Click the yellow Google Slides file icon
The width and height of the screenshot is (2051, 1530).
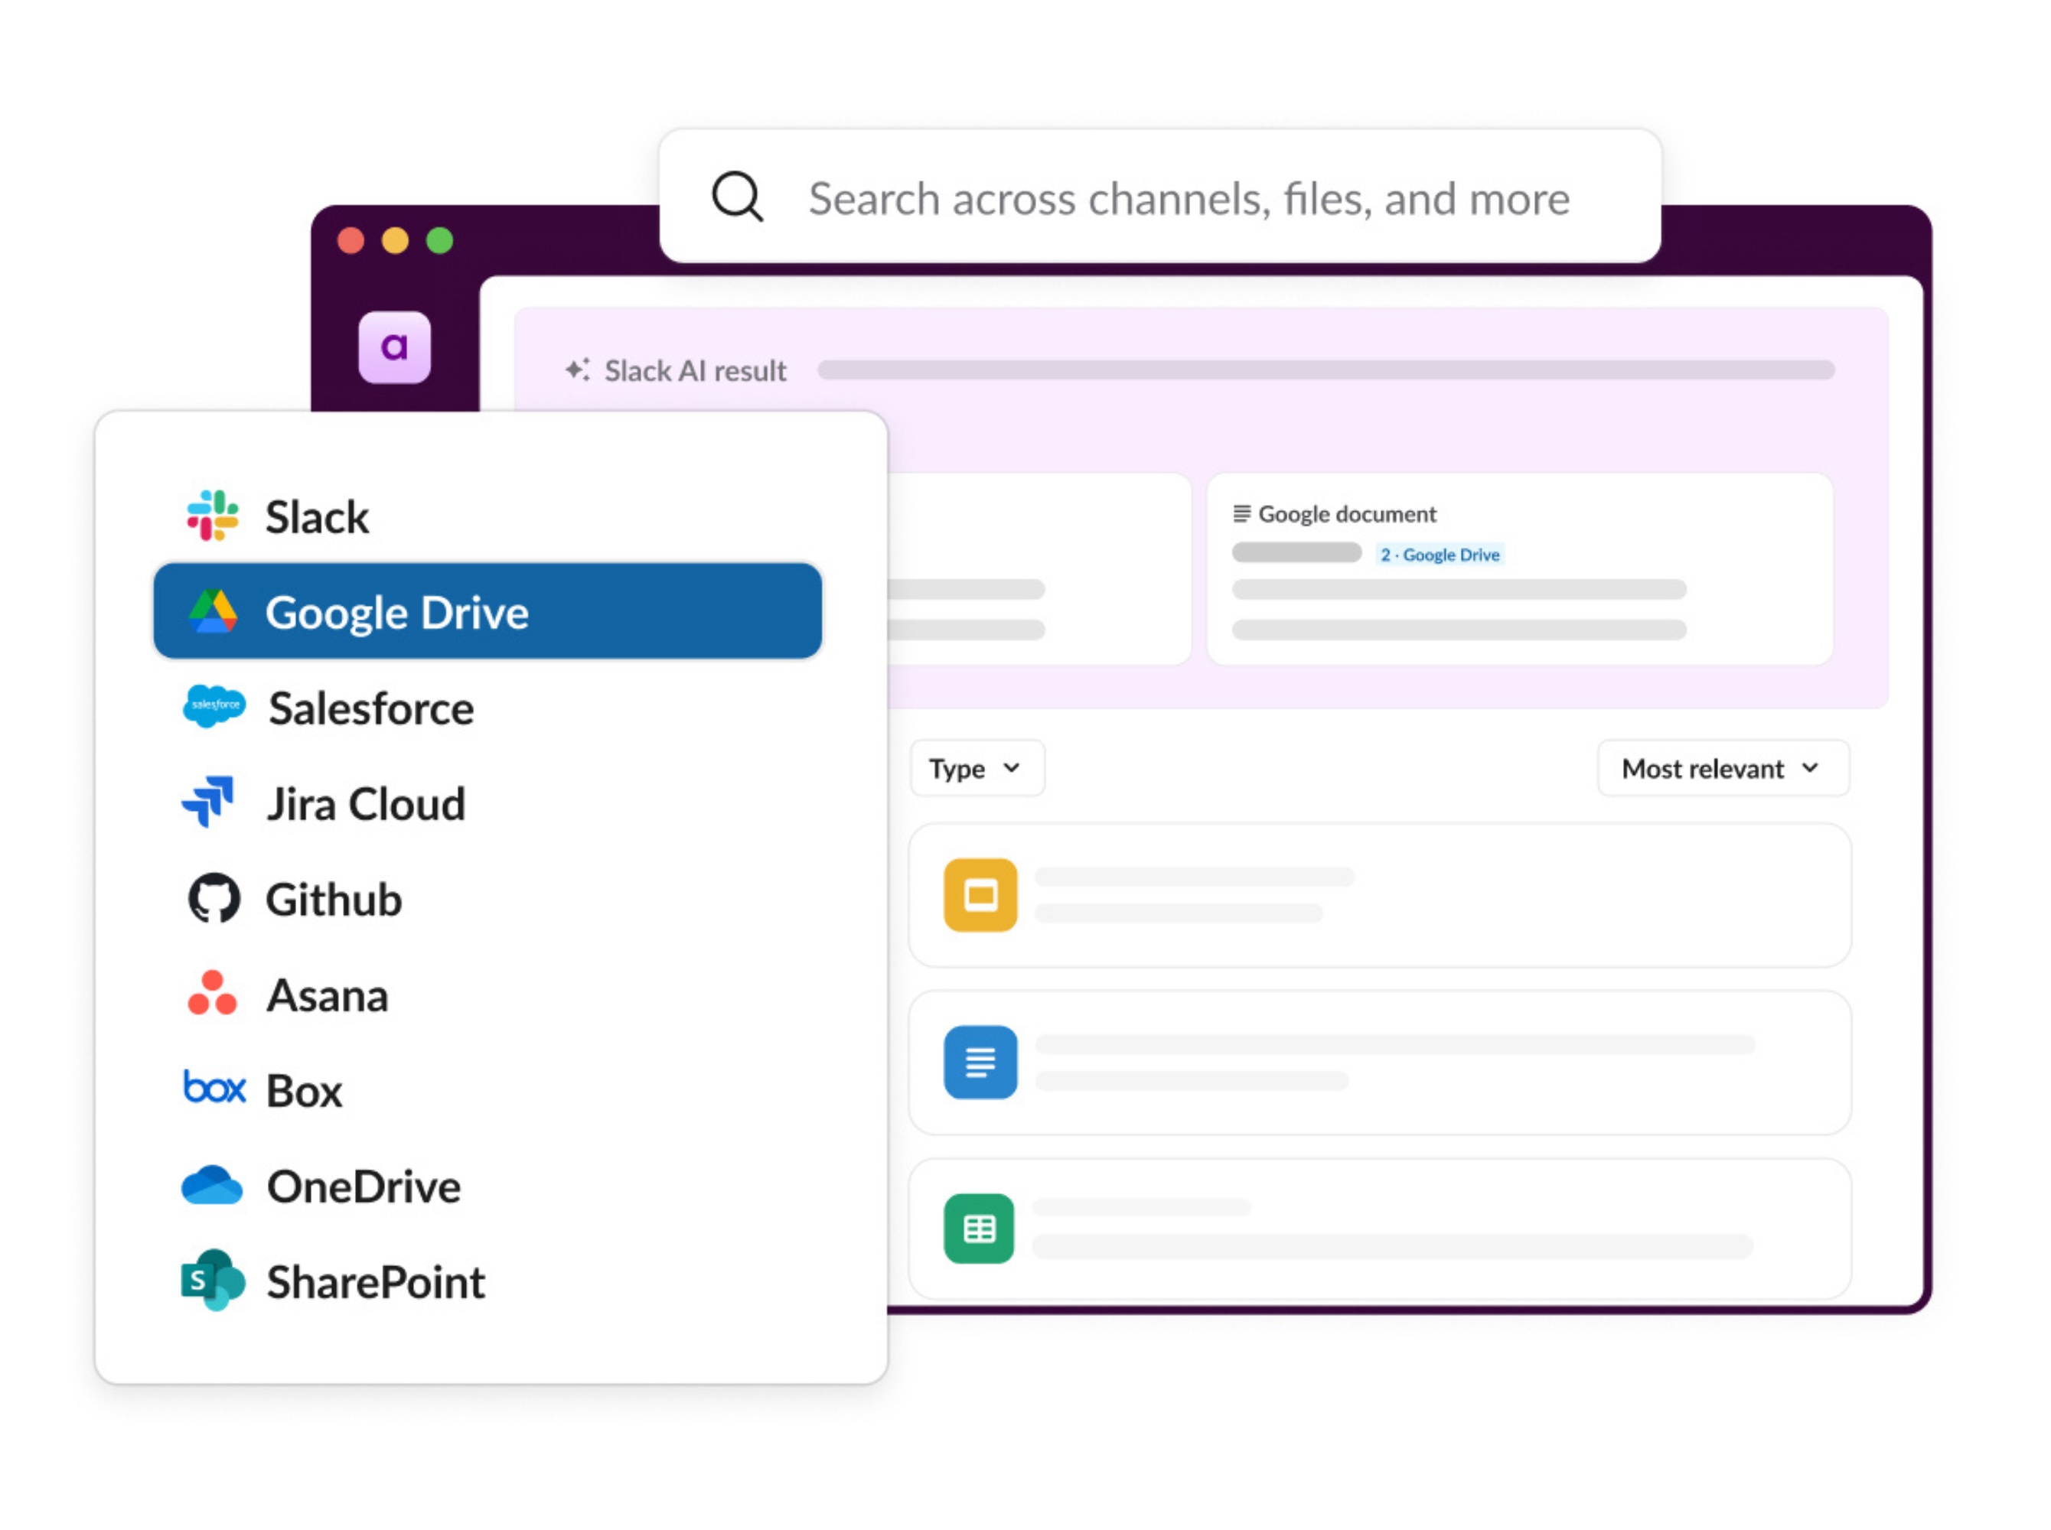click(x=980, y=896)
